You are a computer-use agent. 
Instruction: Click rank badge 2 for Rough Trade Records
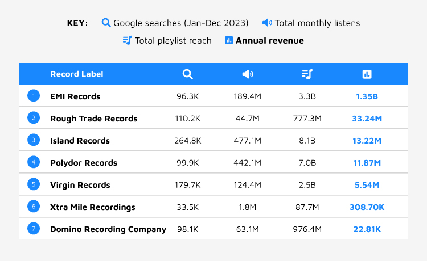[34, 118]
